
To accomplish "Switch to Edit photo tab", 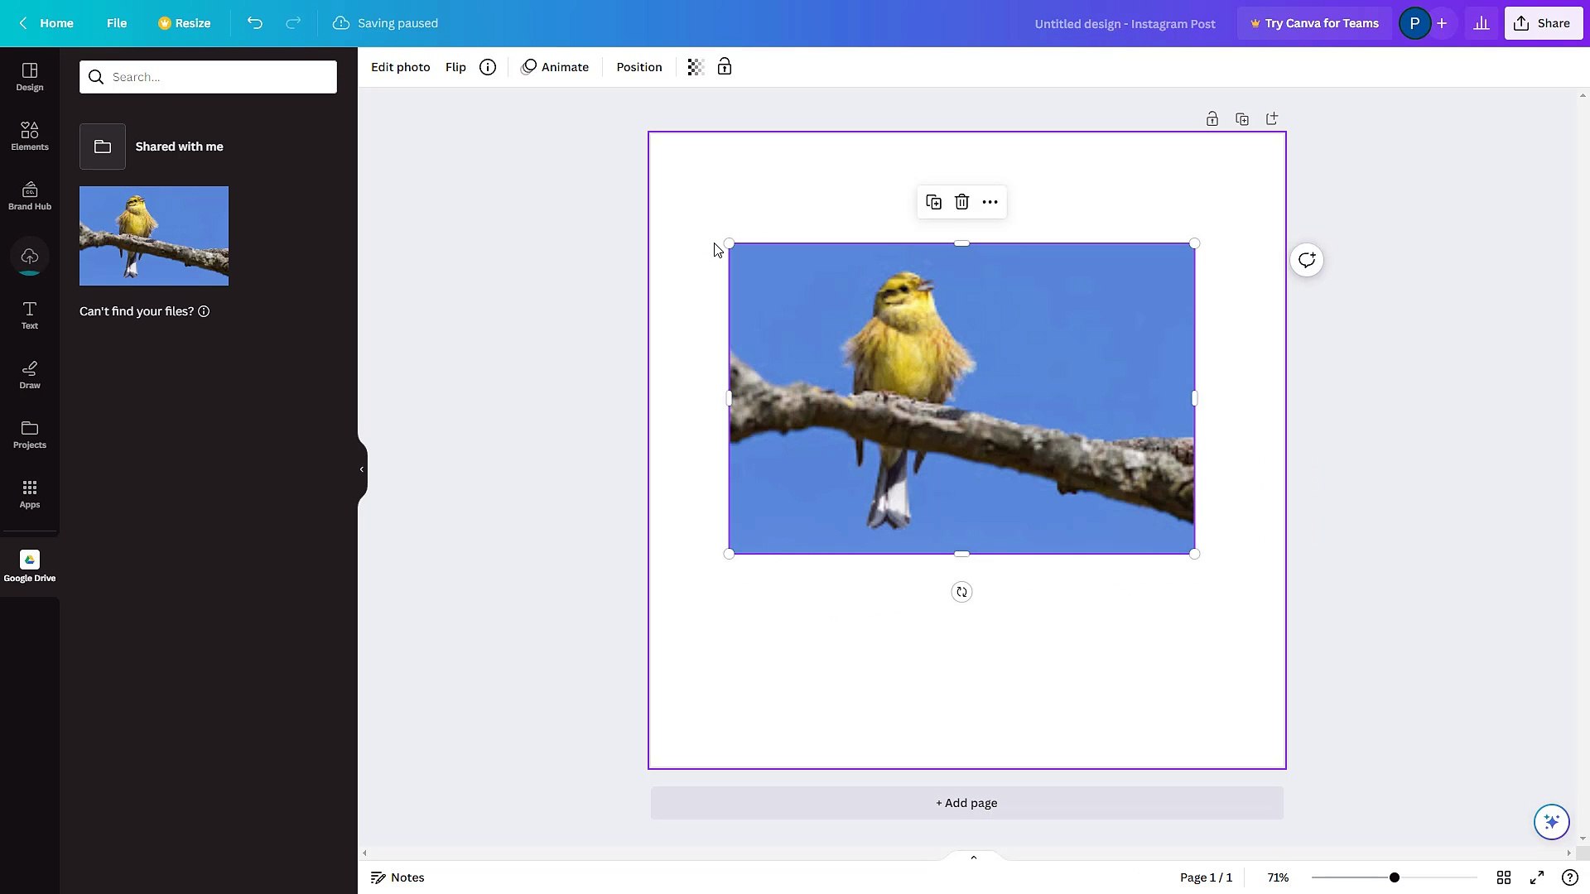I will coord(400,67).
